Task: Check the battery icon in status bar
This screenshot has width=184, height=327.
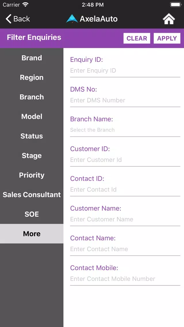Action: (175, 5)
